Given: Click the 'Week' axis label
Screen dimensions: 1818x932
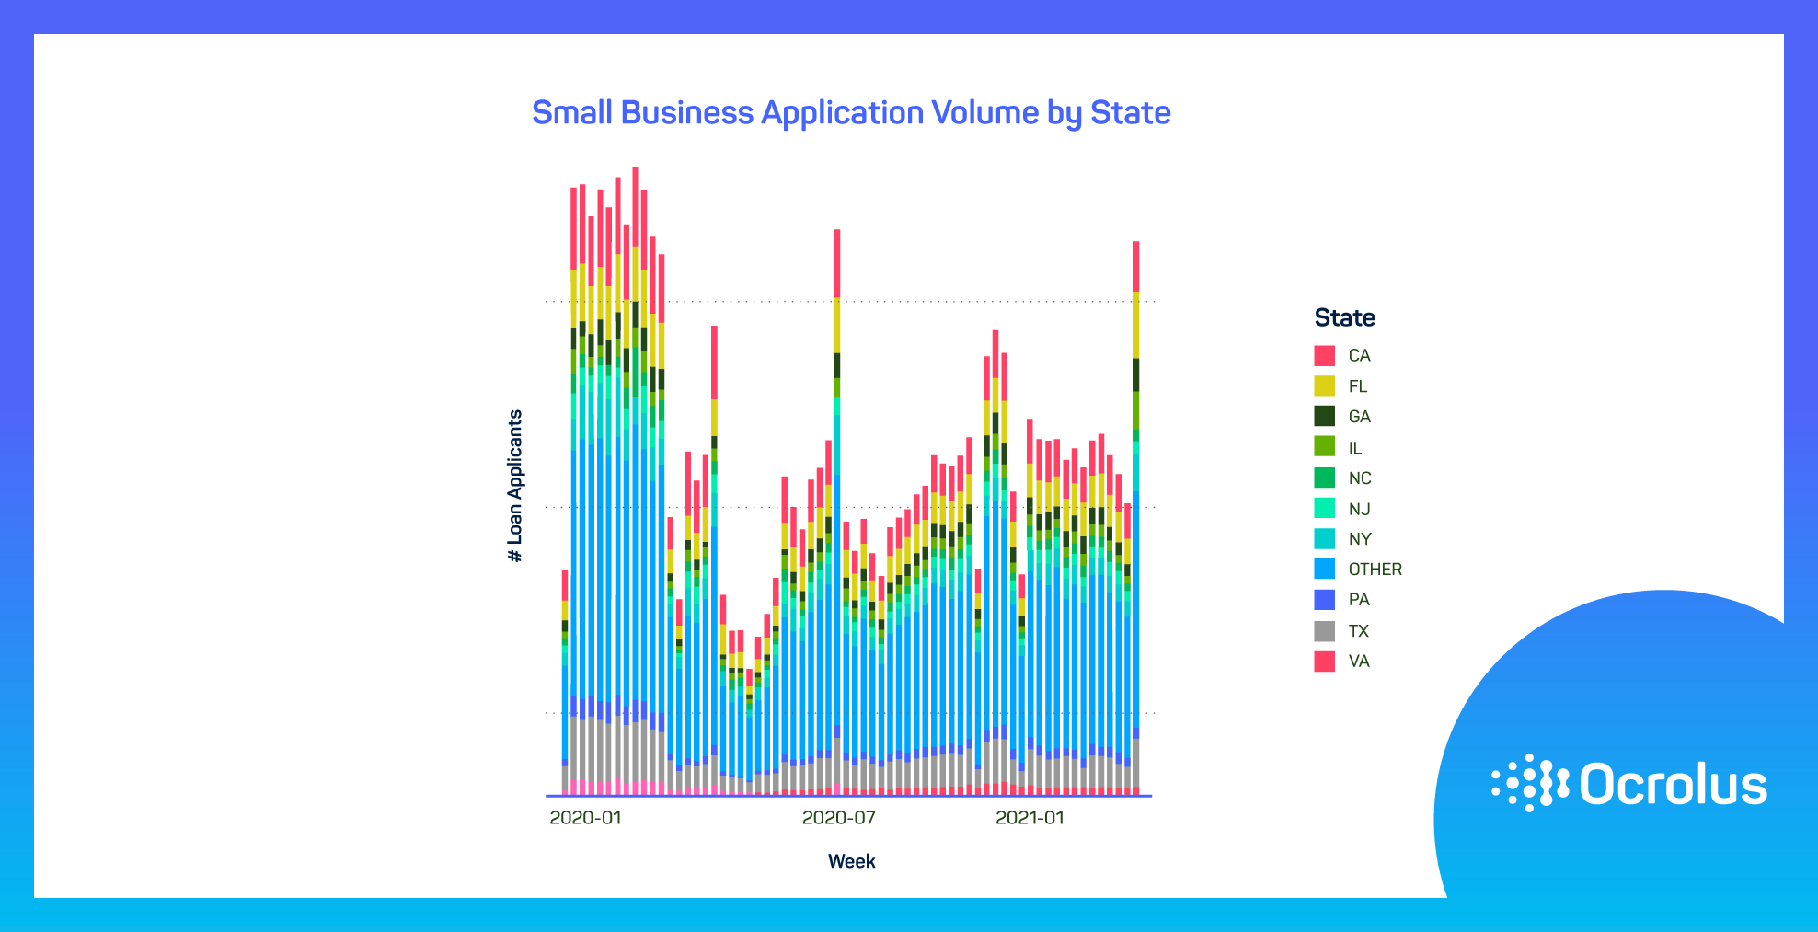Looking at the screenshot, I should click(x=851, y=861).
